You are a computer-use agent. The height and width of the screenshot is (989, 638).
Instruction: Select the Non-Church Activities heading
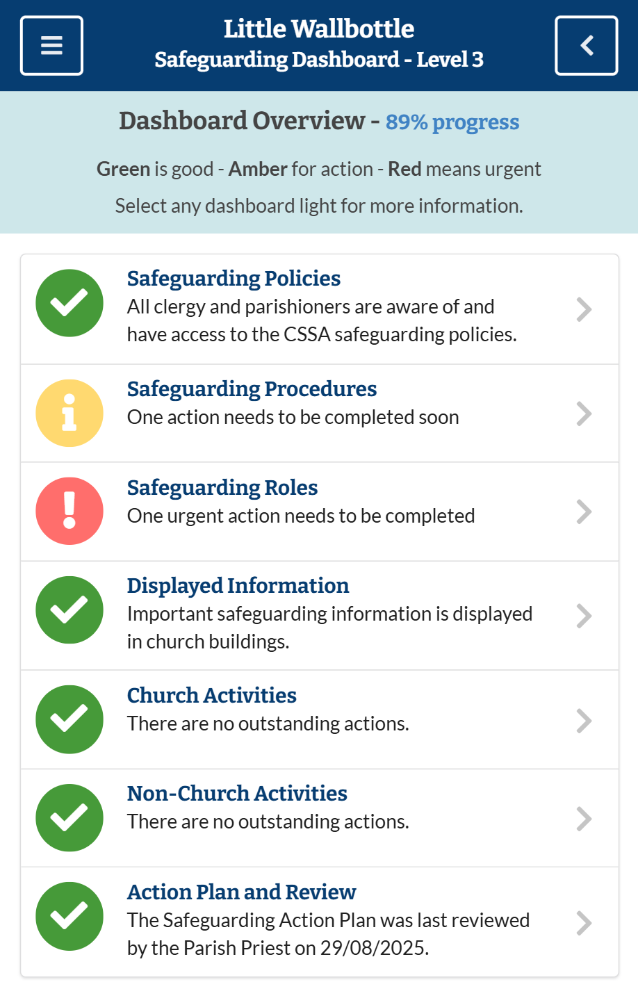pyautogui.click(x=237, y=794)
